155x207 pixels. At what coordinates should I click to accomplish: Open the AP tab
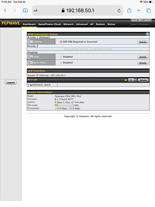(92, 24)
